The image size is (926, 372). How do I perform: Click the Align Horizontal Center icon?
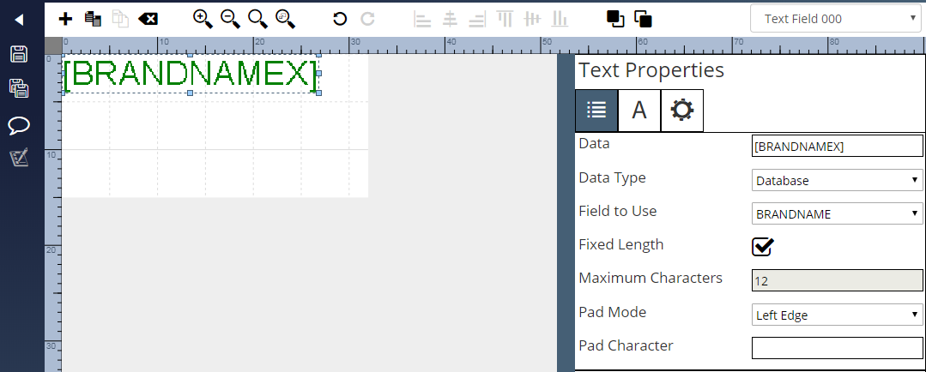click(x=450, y=19)
